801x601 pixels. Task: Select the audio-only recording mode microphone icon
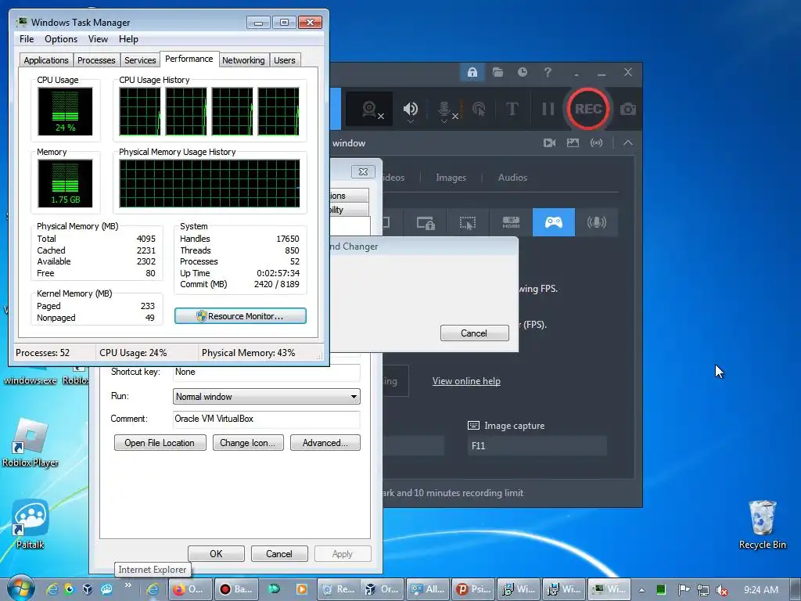(x=596, y=222)
